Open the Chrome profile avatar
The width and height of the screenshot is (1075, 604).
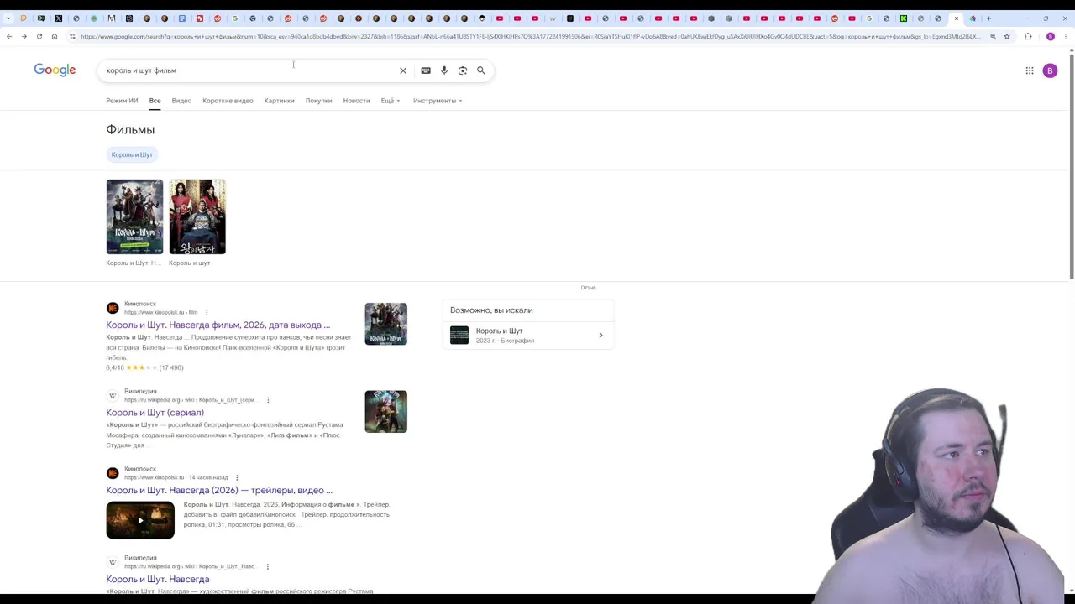[x=1050, y=36]
